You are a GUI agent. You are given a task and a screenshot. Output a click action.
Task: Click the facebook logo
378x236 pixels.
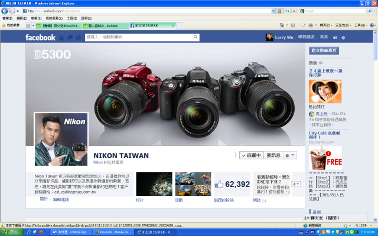point(40,37)
